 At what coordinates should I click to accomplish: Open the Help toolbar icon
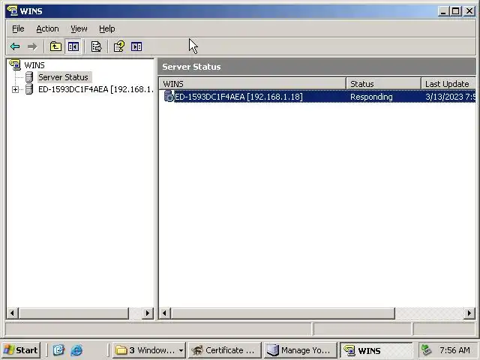point(119,46)
